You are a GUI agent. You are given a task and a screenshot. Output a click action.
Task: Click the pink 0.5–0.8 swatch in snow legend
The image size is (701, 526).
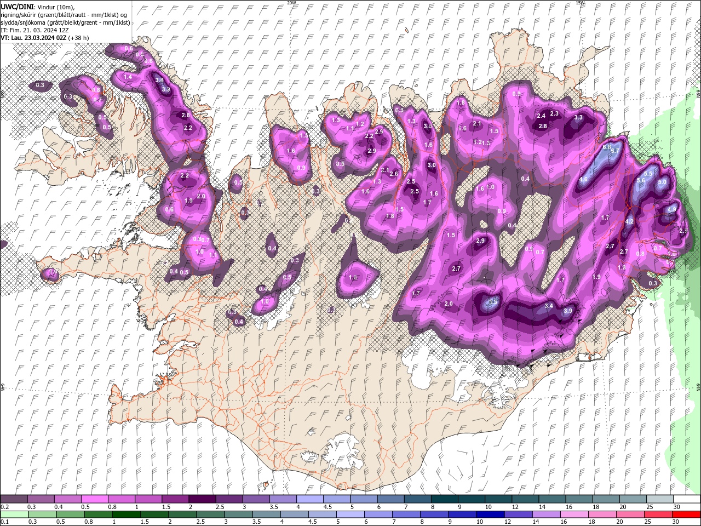click(94, 499)
